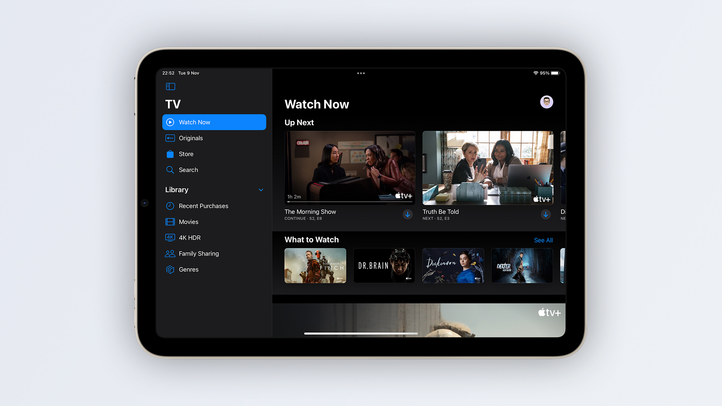Open the three-dot options menu
Image resolution: width=722 pixels, height=406 pixels.
361,73
